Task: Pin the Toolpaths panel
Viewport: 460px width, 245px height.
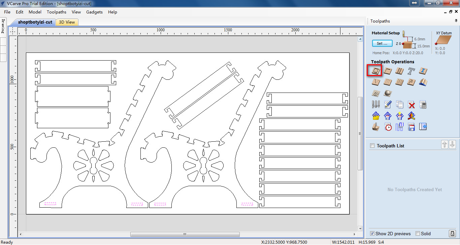Action: coord(456,21)
